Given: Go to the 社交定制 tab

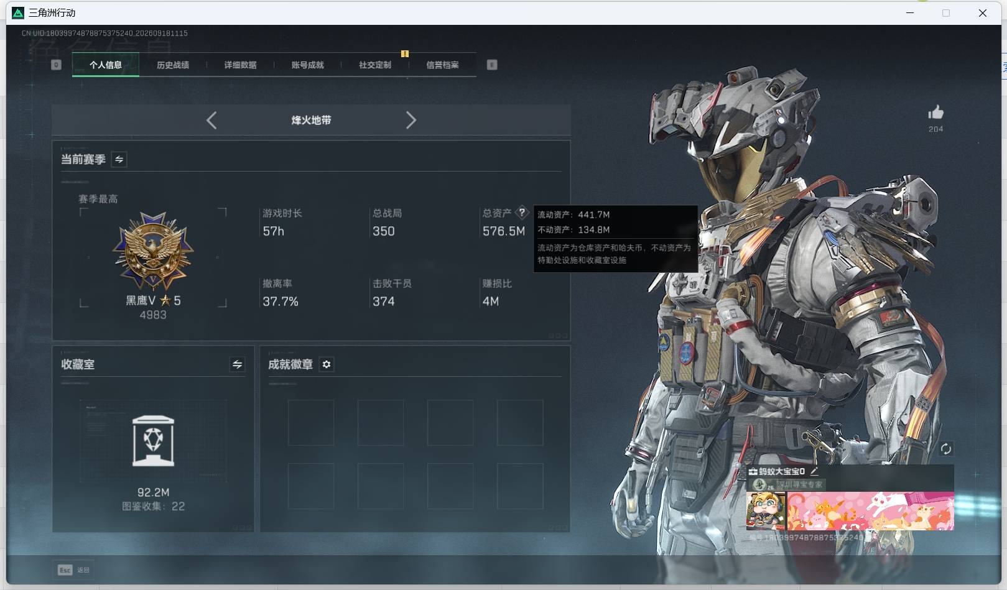Looking at the screenshot, I should (375, 65).
